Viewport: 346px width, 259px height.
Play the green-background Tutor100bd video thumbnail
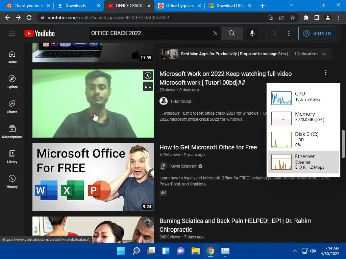pos(93,104)
